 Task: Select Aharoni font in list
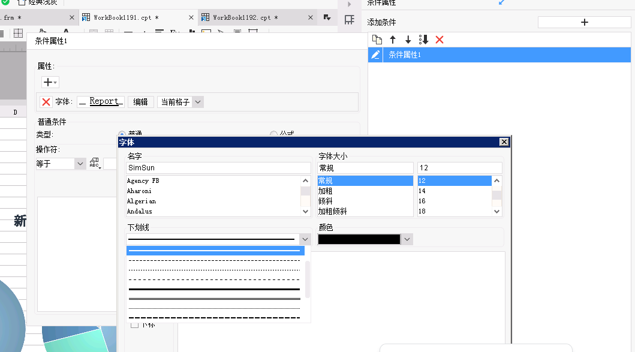point(213,191)
